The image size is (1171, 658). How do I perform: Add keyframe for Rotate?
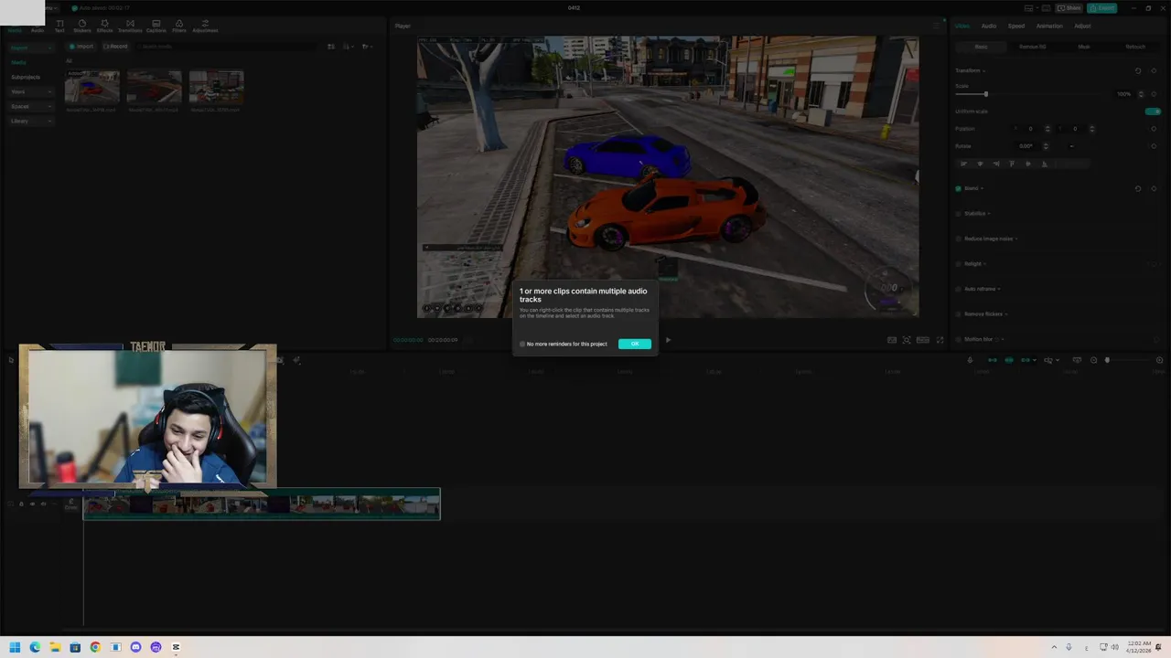1154,146
